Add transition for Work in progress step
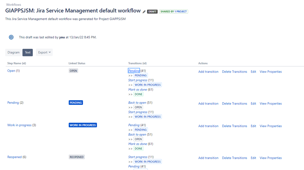Viewport: 304px width, 170px height. point(208,126)
